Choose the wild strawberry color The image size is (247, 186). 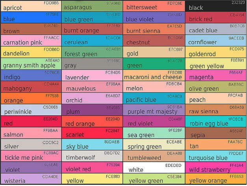click(x=216, y=168)
